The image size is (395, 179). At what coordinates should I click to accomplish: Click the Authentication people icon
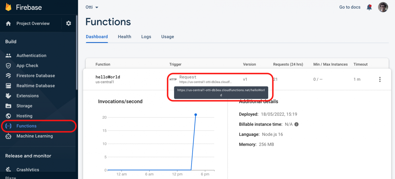tap(8, 55)
